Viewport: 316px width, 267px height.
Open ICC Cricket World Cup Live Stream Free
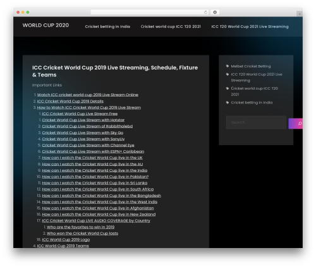coord(80,114)
